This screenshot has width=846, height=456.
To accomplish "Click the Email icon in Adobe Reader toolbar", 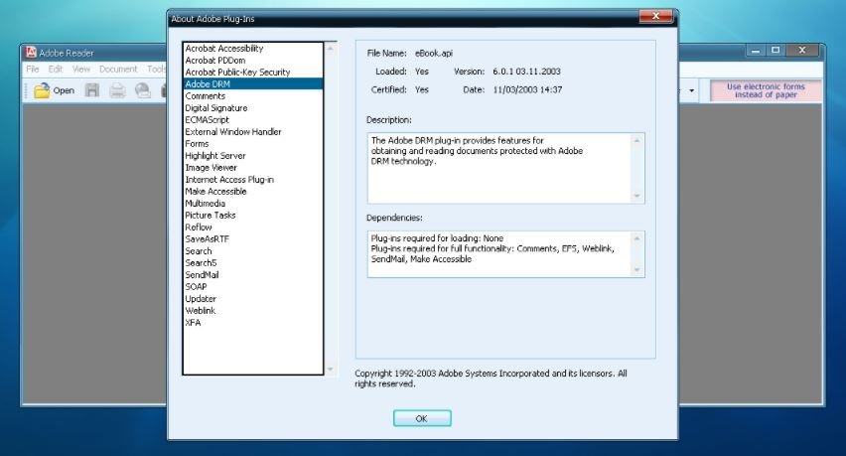I will point(142,90).
